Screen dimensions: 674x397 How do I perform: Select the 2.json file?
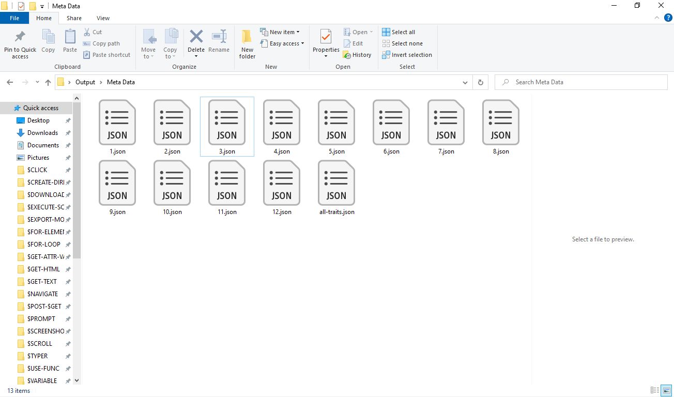click(x=172, y=127)
